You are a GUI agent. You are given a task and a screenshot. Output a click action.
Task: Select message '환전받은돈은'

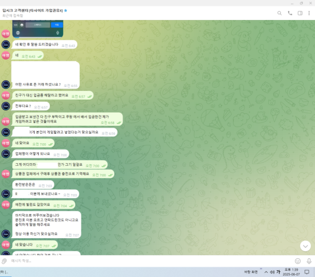[x=33, y=185]
